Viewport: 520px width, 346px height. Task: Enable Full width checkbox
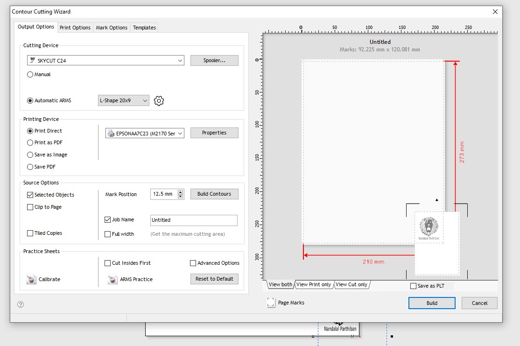pyautogui.click(x=107, y=234)
